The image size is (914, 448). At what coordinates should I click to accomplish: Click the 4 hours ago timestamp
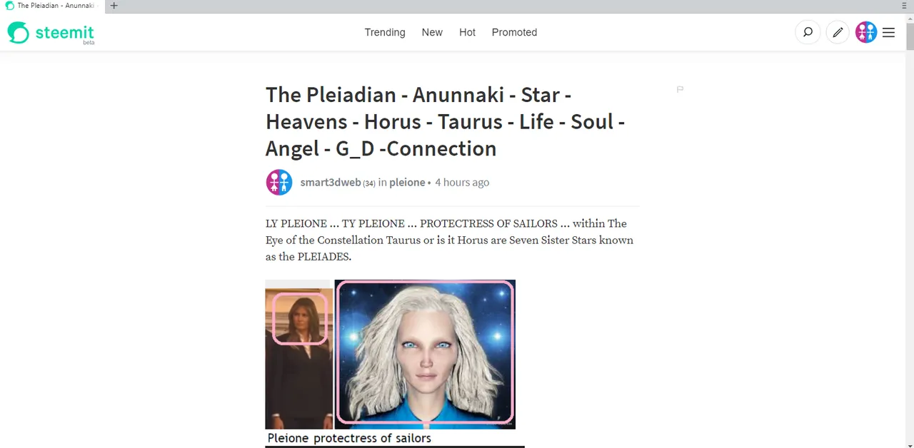point(462,182)
